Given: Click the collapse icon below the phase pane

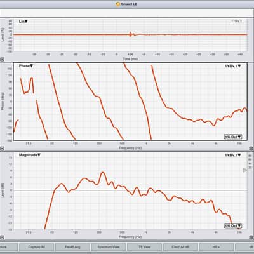Looking at the screenshot, I should click(x=2, y=149).
